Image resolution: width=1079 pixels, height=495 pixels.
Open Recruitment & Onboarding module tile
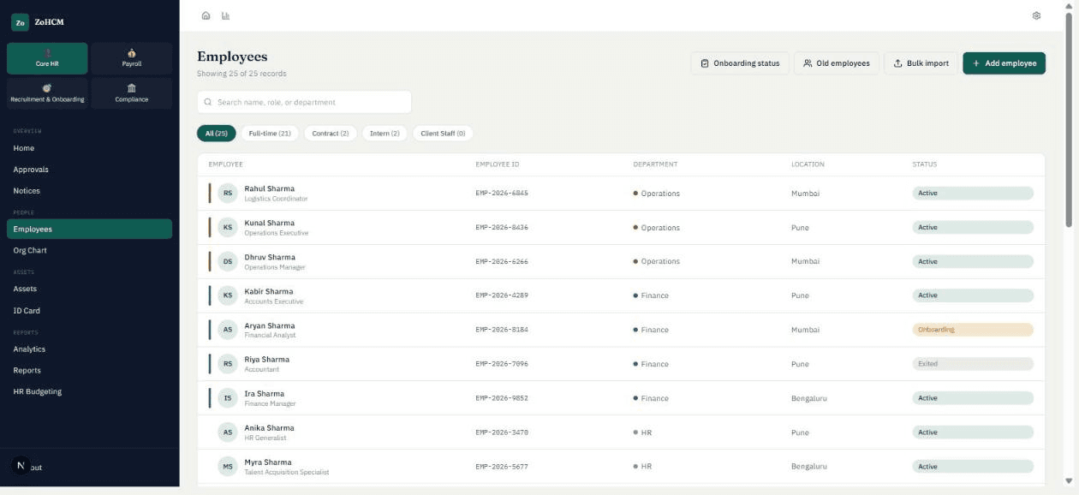47,93
